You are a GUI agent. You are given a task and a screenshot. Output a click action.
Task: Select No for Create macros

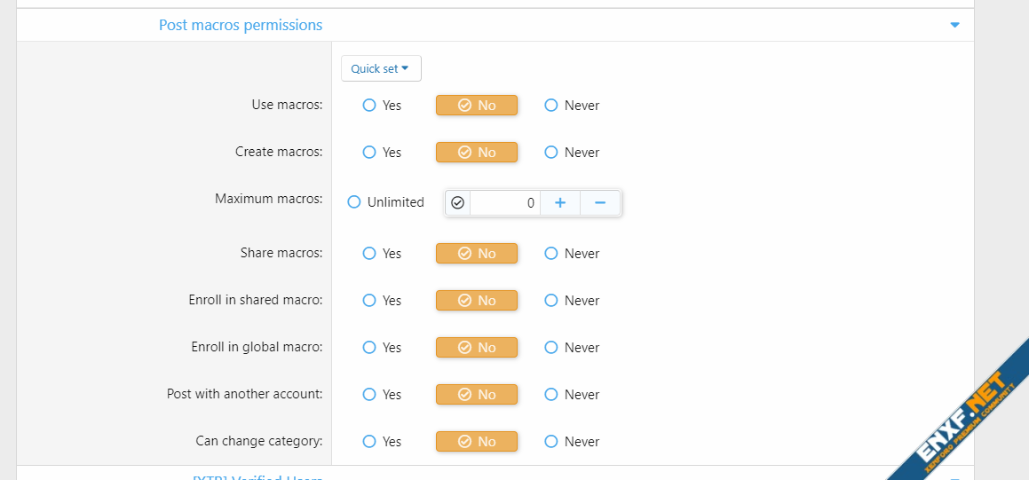click(476, 153)
